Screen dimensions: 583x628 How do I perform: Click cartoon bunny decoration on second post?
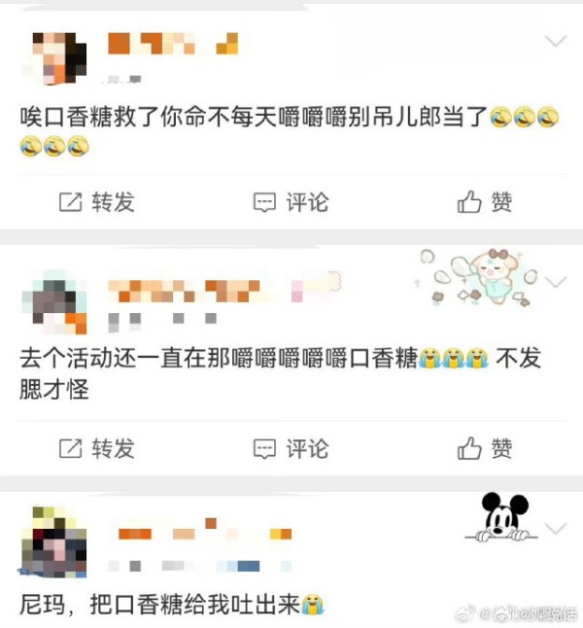pyautogui.click(x=478, y=277)
